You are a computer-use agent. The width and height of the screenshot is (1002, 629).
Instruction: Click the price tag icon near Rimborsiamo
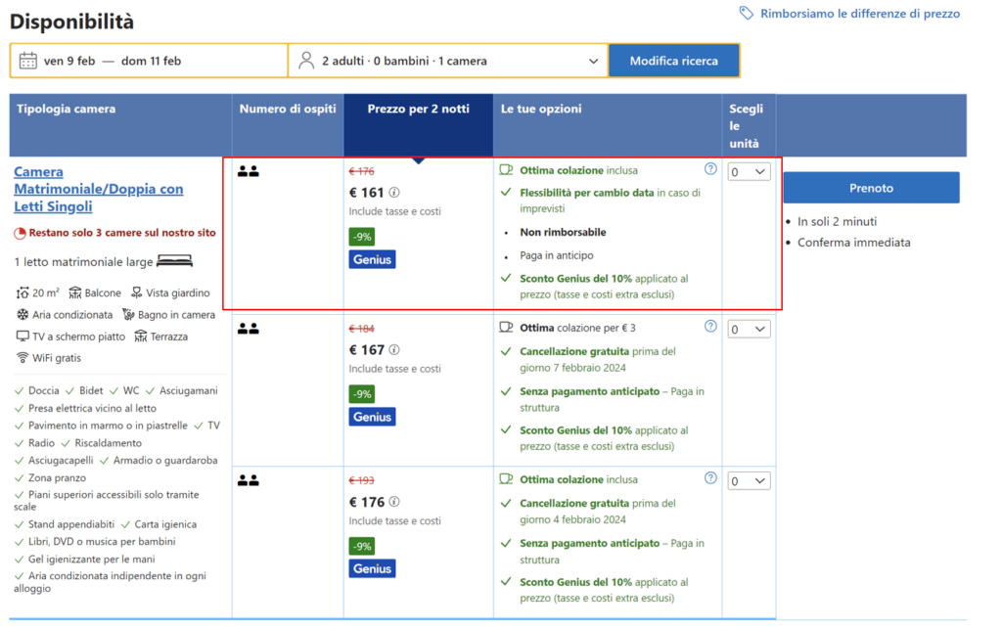(747, 14)
